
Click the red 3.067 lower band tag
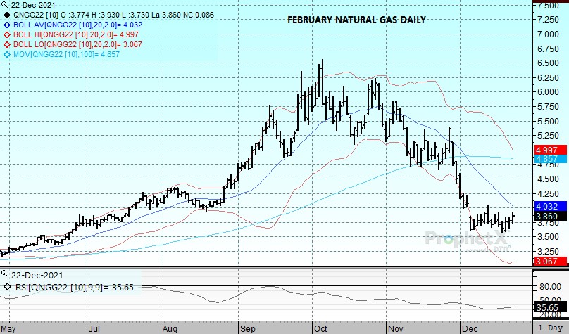point(547,262)
